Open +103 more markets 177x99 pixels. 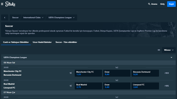(167, 73)
